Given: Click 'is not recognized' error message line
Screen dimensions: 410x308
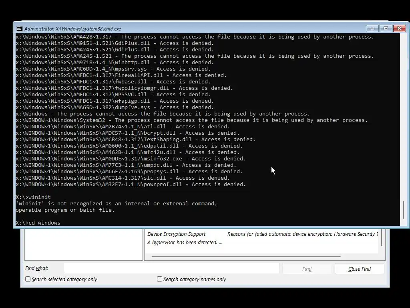Looking at the screenshot, I should coord(117,203).
